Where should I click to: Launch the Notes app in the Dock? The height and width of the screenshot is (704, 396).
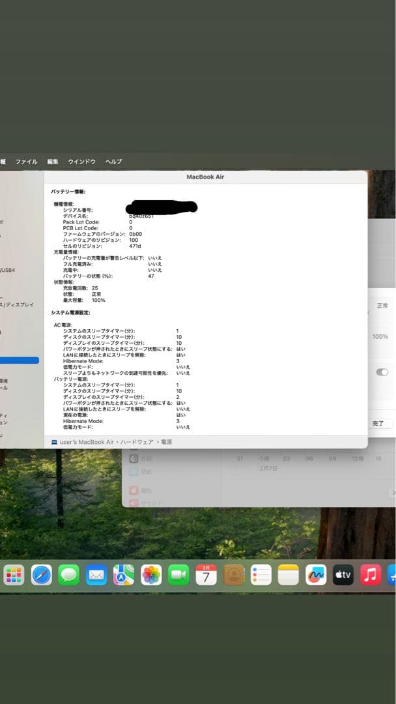(x=289, y=575)
